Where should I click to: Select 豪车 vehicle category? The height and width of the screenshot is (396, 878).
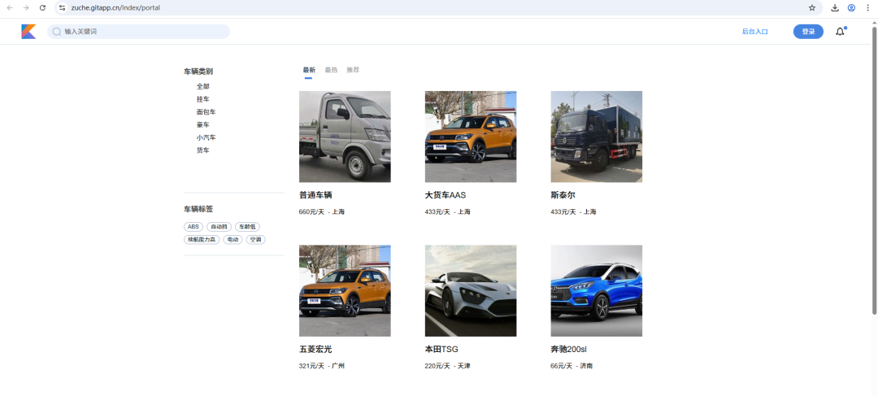[x=202, y=125]
